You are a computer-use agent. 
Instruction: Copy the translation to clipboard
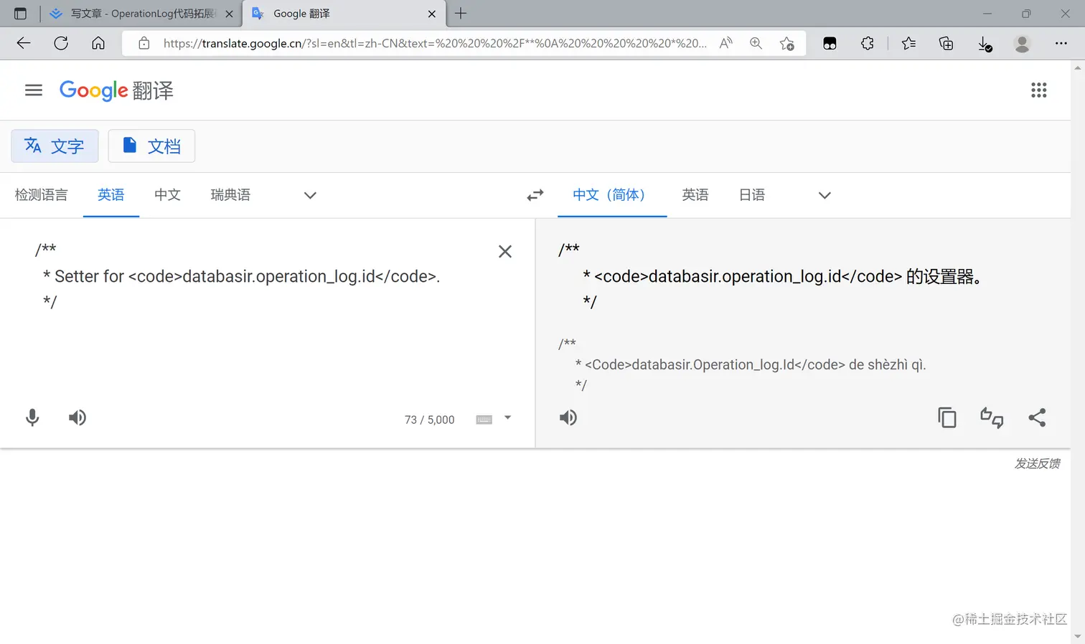[947, 417]
